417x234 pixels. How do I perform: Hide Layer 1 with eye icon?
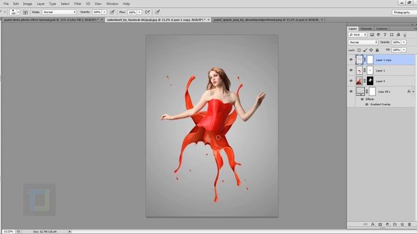point(351,70)
